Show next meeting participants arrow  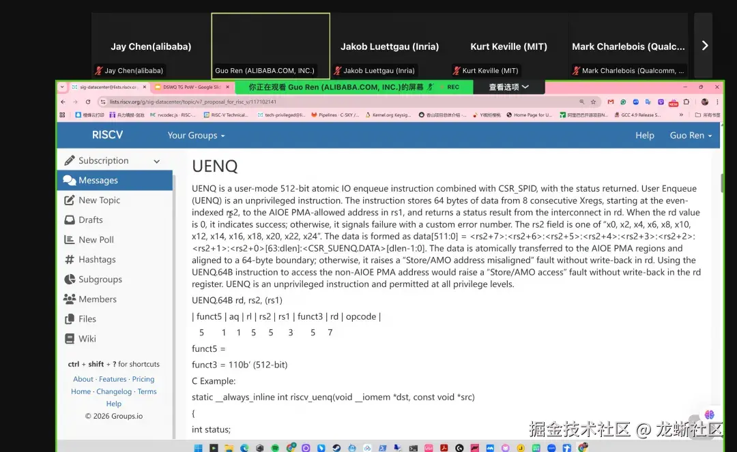(704, 46)
